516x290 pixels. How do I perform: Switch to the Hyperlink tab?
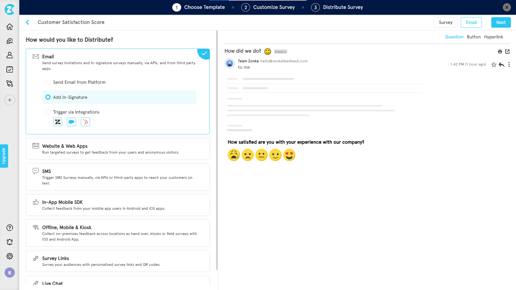(494, 37)
